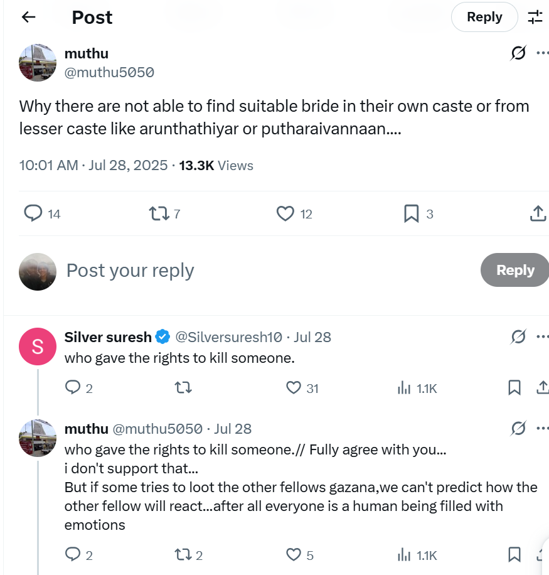Open more options menu on main post

[x=542, y=53]
